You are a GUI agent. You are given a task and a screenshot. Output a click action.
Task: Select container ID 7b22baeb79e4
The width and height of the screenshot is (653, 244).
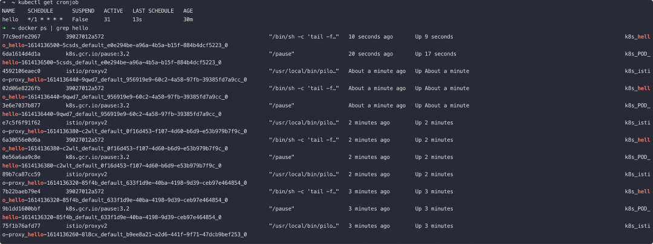[21, 191]
